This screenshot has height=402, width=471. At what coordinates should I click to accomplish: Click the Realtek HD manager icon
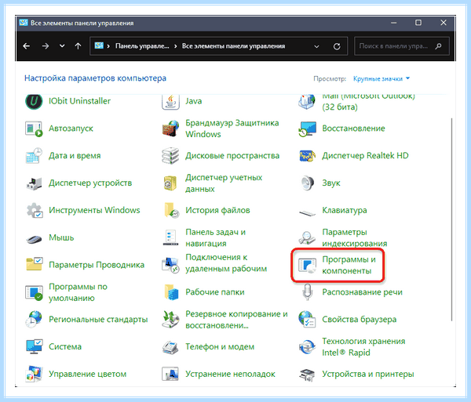307,156
